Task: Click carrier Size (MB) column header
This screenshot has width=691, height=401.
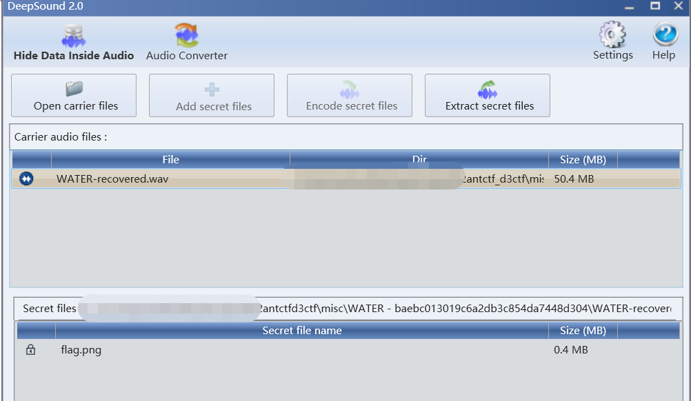Action: [583, 160]
